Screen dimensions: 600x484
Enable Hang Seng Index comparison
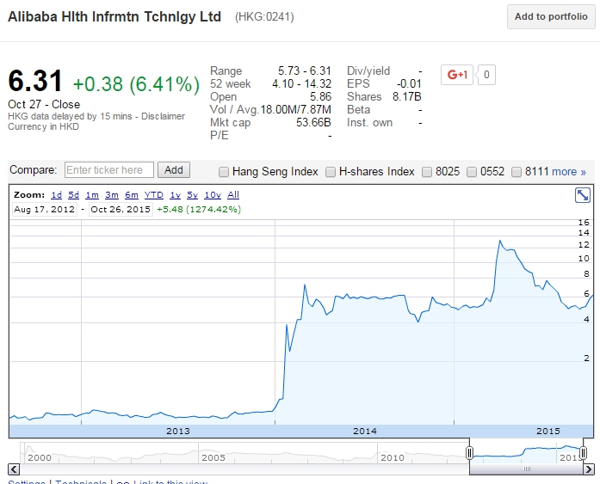point(224,172)
